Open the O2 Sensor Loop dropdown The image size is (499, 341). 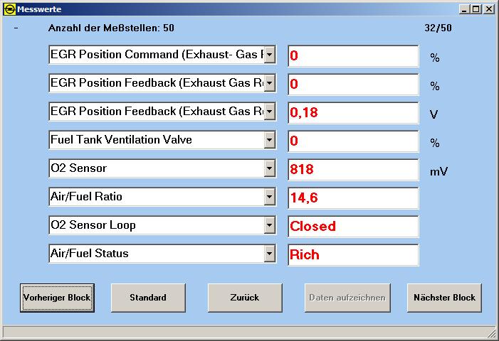[269, 225]
